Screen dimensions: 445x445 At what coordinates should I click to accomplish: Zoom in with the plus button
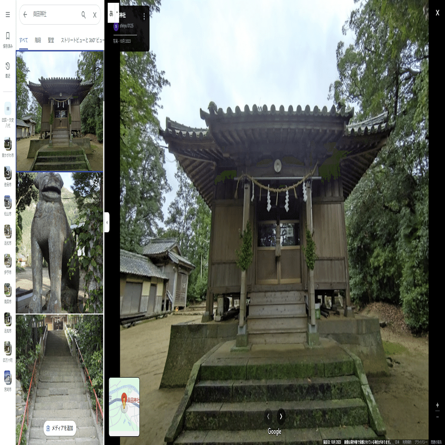438,405
